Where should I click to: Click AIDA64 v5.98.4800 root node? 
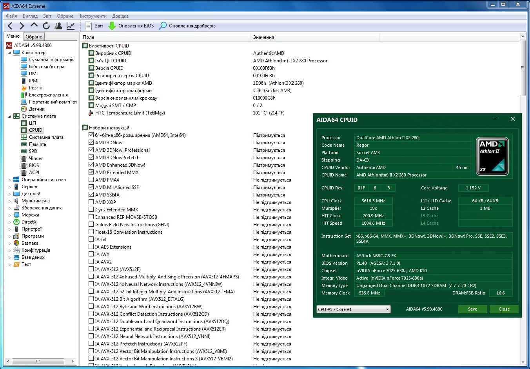[33, 45]
